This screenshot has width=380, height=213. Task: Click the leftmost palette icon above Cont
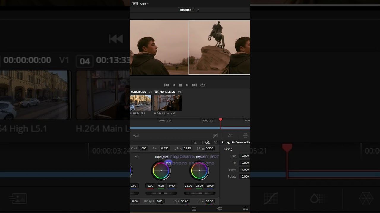click(x=136, y=135)
